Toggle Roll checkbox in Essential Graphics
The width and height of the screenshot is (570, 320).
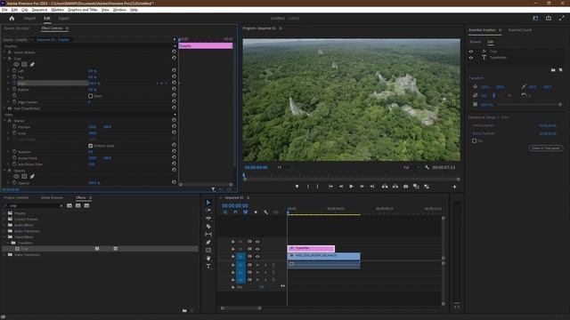tap(475, 140)
